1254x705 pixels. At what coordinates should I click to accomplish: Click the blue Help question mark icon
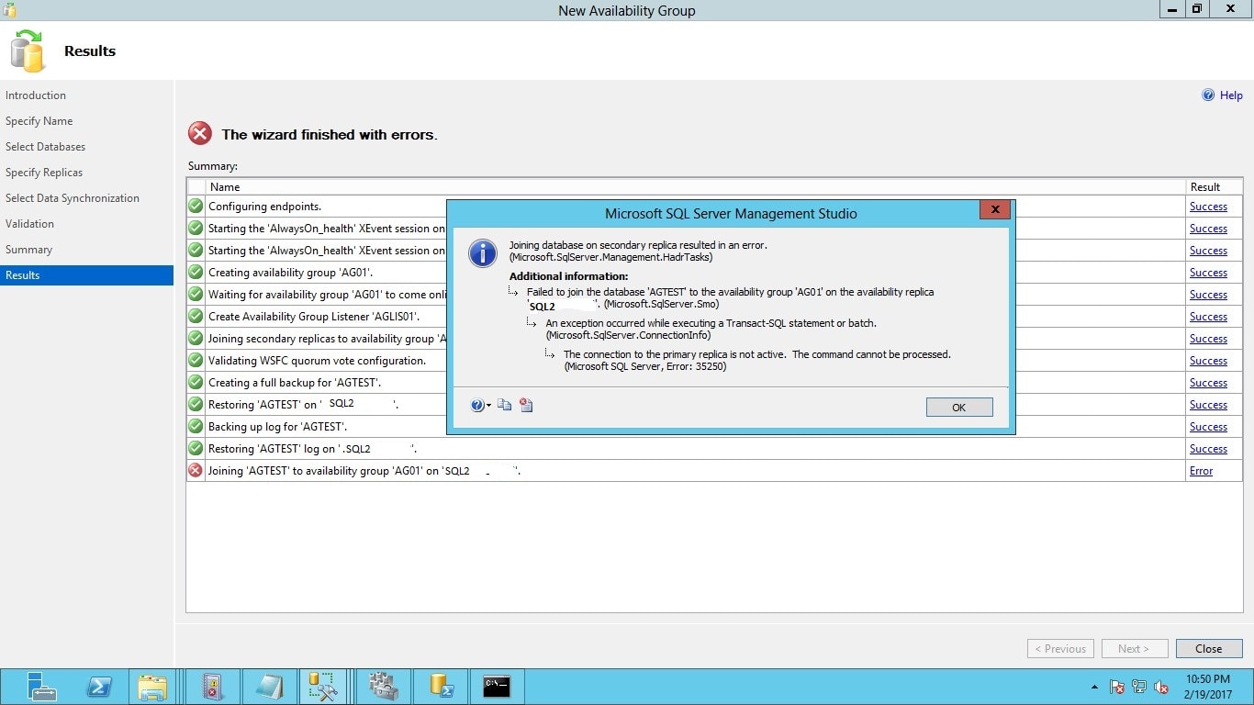click(x=1208, y=95)
